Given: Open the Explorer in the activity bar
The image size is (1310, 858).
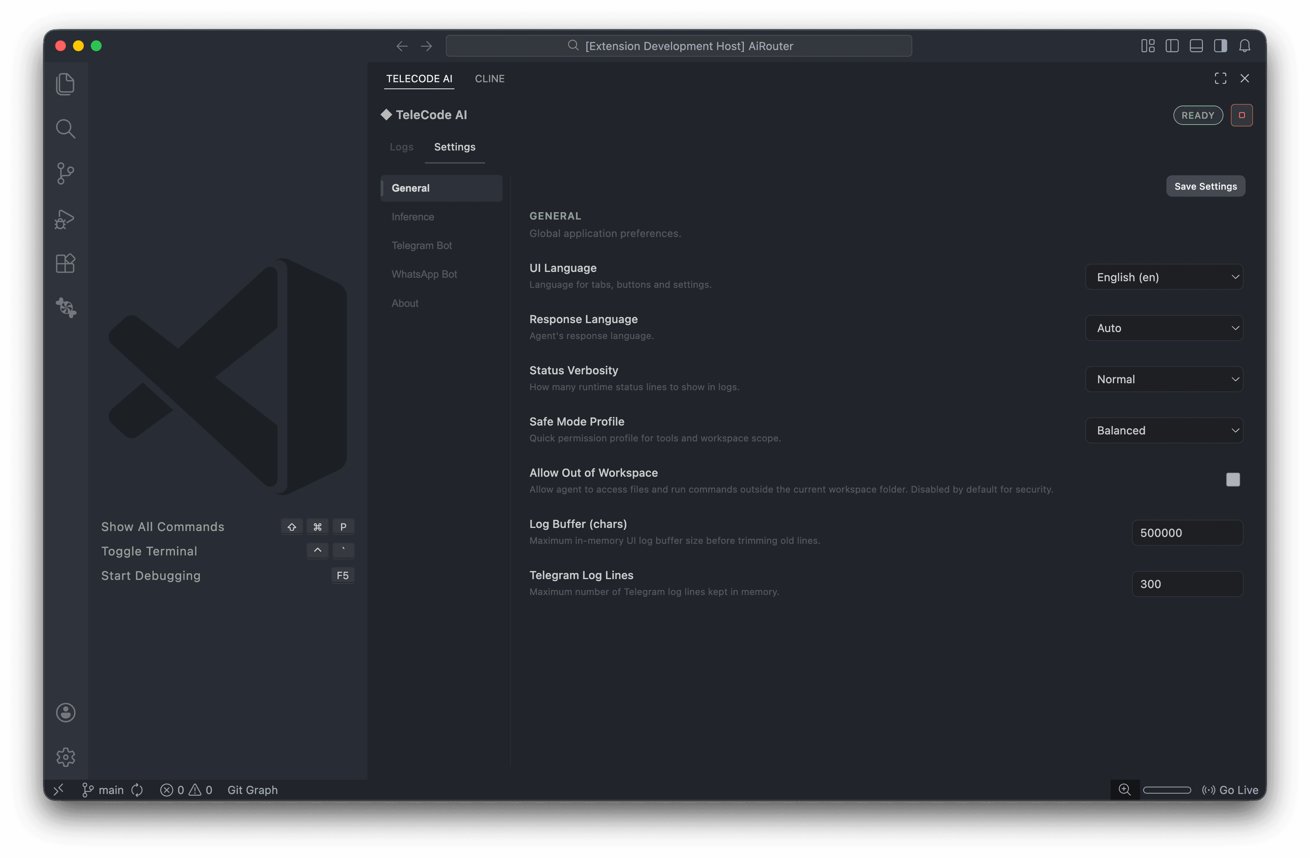Looking at the screenshot, I should pyautogui.click(x=66, y=84).
